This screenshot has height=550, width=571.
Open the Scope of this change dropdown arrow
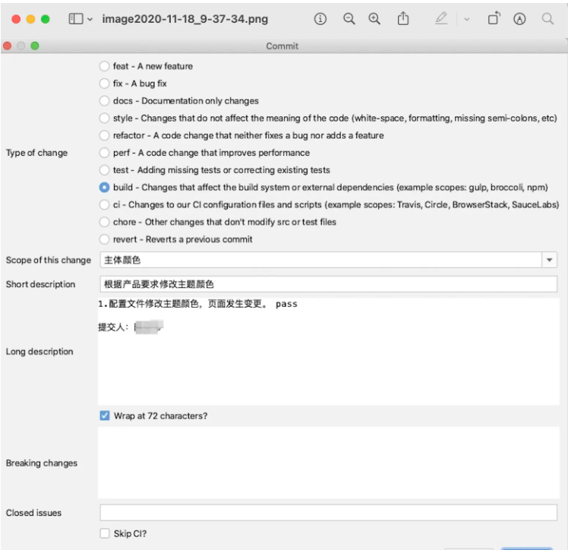pos(550,260)
